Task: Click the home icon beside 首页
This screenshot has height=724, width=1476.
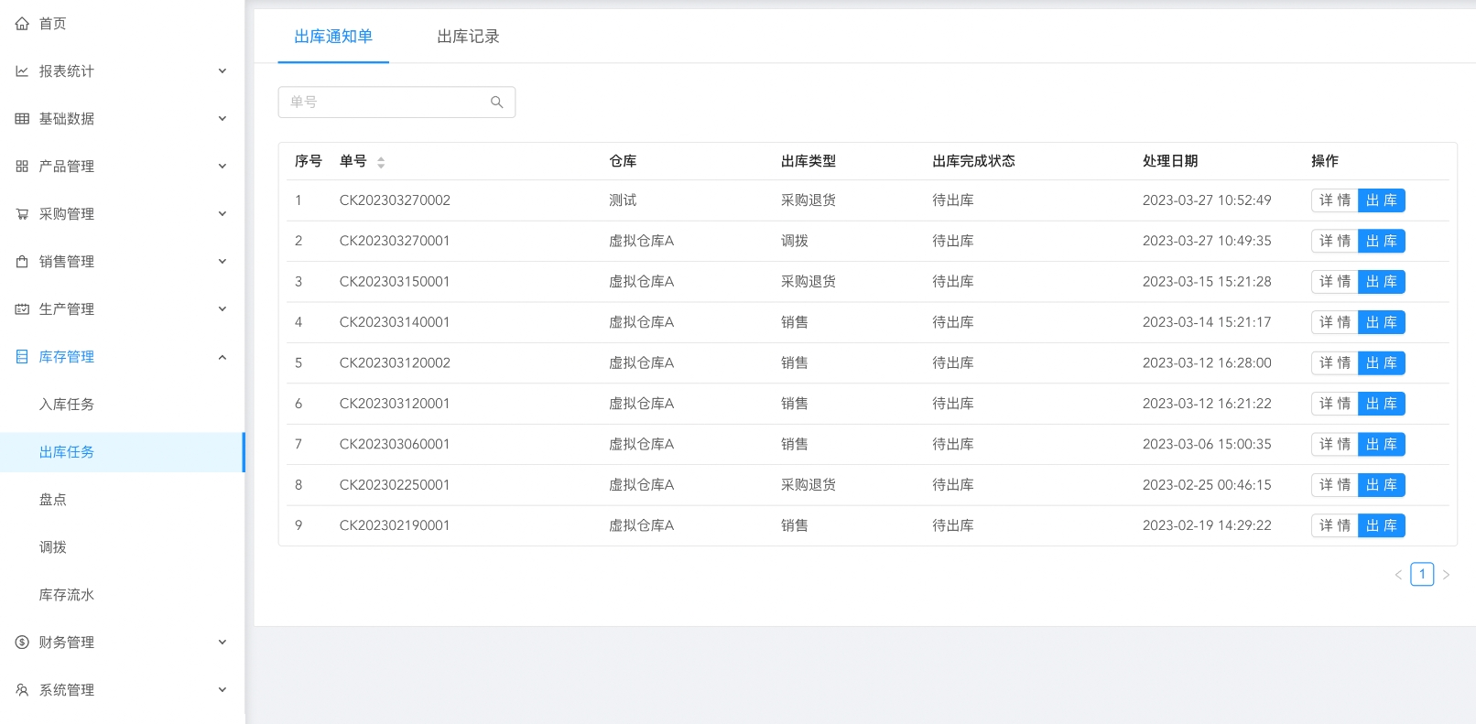Action: click(22, 24)
